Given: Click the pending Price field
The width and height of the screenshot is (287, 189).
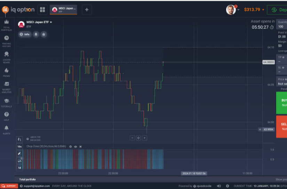Looking at the screenshot, I should click(x=281, y=81).
